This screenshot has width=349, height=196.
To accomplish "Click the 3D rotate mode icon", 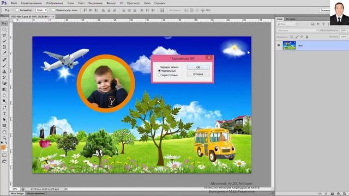I will [x=186, y=10].
